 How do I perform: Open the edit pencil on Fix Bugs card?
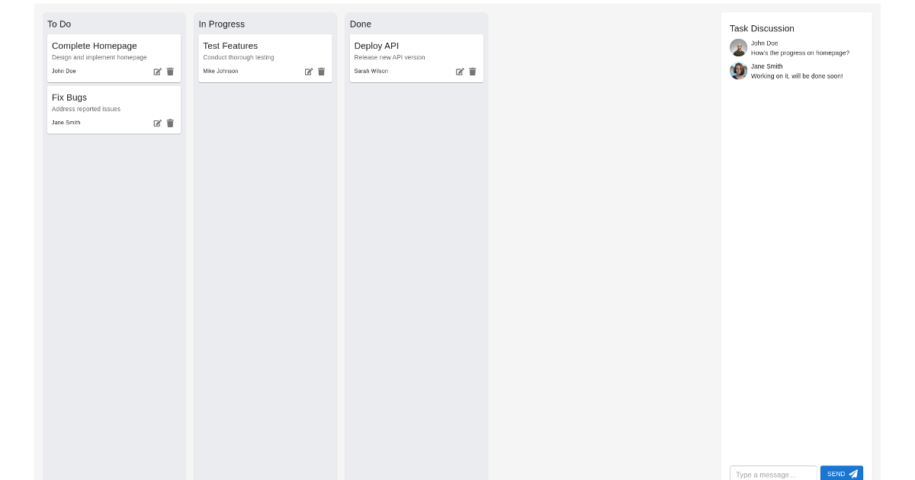click(157, 123)
